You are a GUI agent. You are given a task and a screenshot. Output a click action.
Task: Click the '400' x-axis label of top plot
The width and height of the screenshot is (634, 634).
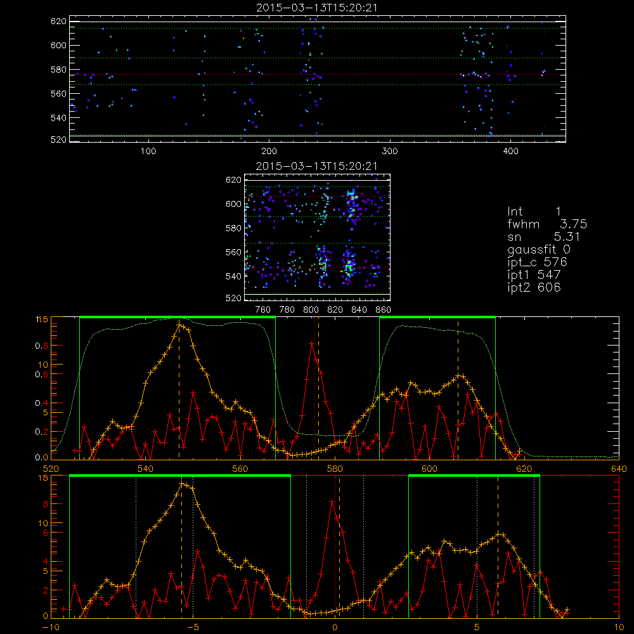coord(510,152)
